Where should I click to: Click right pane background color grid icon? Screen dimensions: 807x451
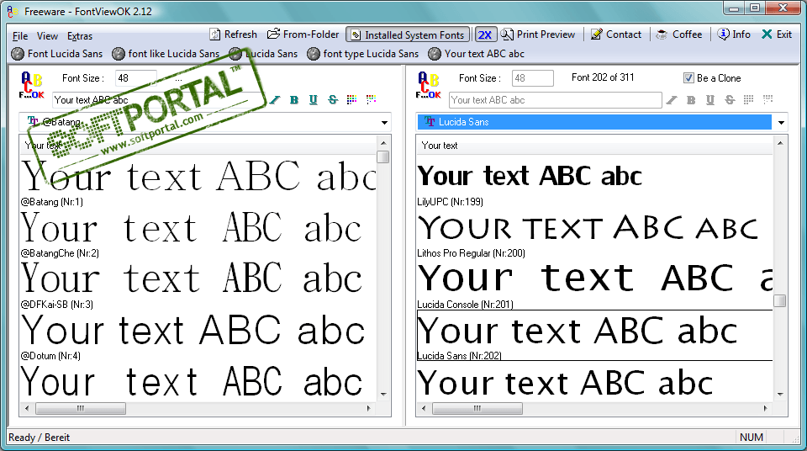pos(767,99)
